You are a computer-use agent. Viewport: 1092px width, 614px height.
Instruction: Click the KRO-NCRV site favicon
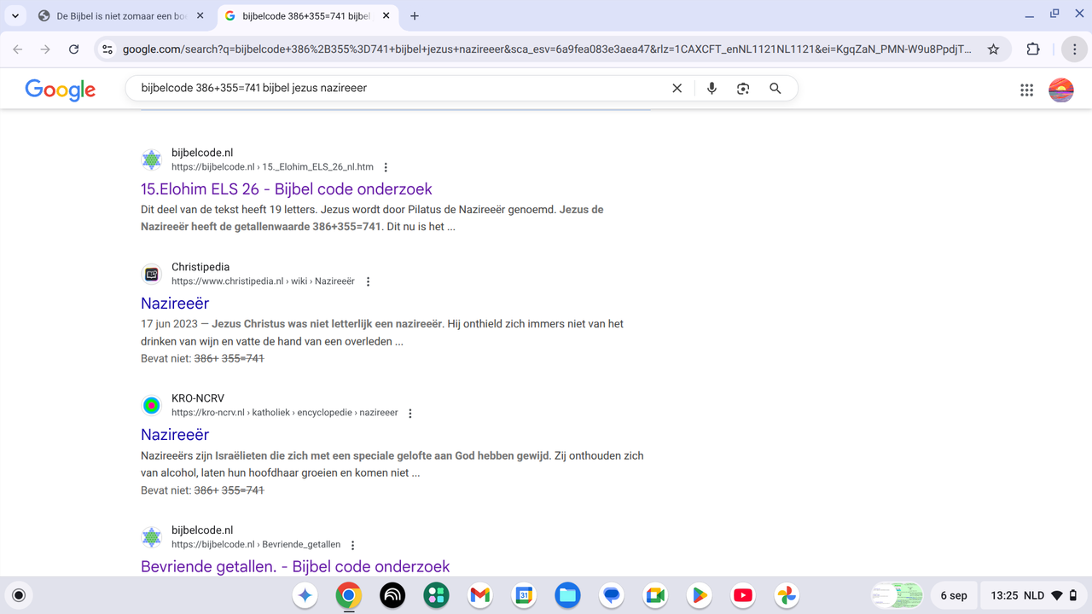152,405
